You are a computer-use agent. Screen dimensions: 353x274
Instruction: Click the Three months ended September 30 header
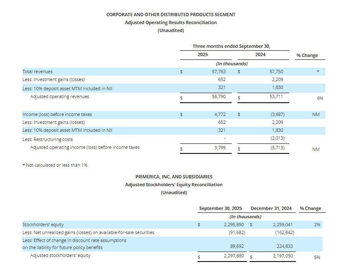click(x=234, y=46)
